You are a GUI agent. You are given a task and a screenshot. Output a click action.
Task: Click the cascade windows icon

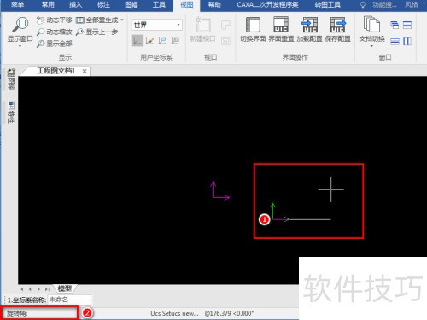click(395, 26)
